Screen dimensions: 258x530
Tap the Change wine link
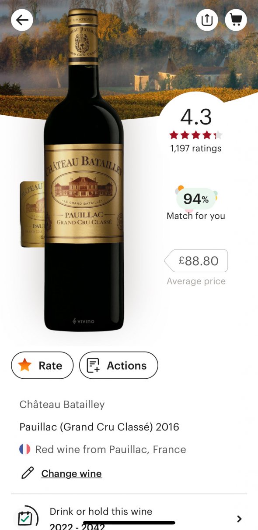pos(71,473)
